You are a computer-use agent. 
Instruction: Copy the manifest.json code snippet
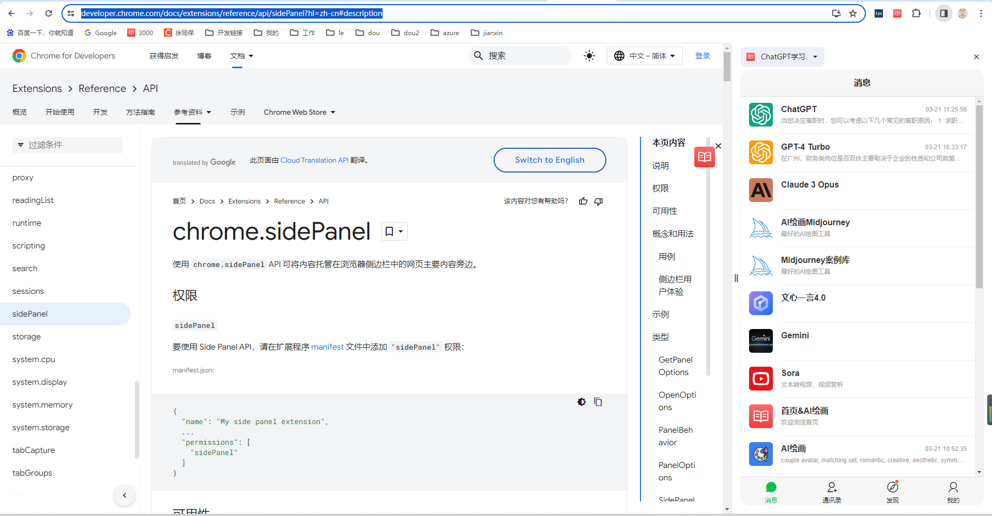point(598,402)
